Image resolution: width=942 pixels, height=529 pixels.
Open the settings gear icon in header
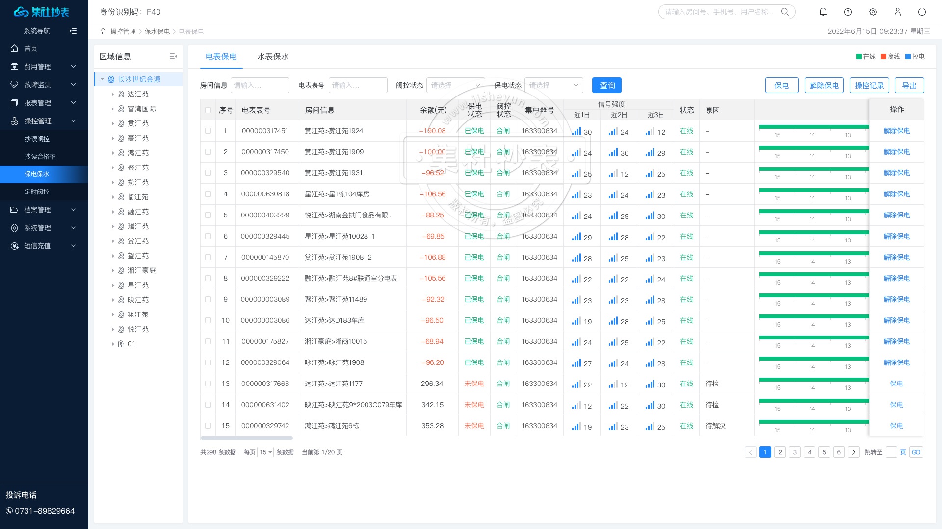873,12
